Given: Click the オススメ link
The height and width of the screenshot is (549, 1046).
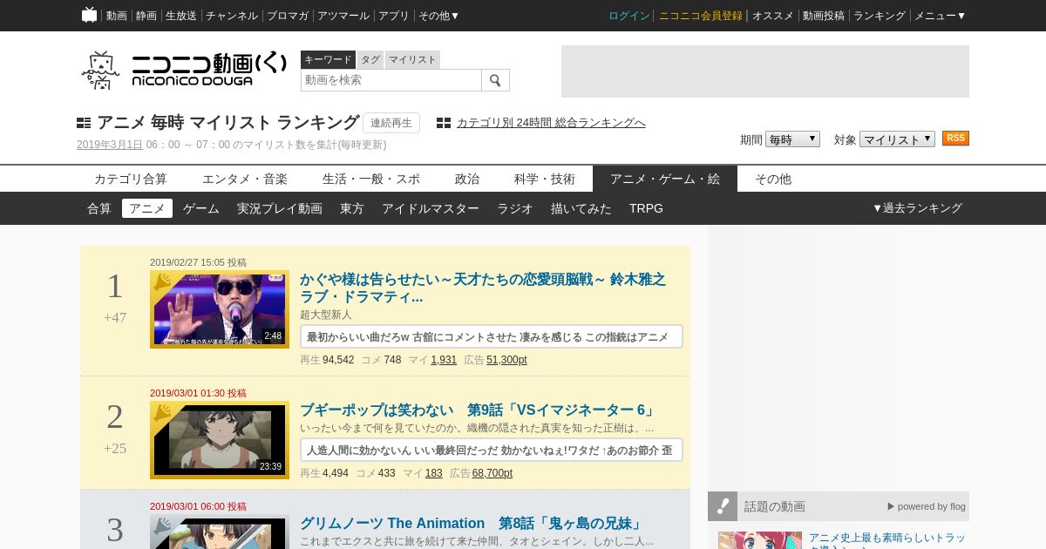Looking at the screenshot, I should (773, 16).
